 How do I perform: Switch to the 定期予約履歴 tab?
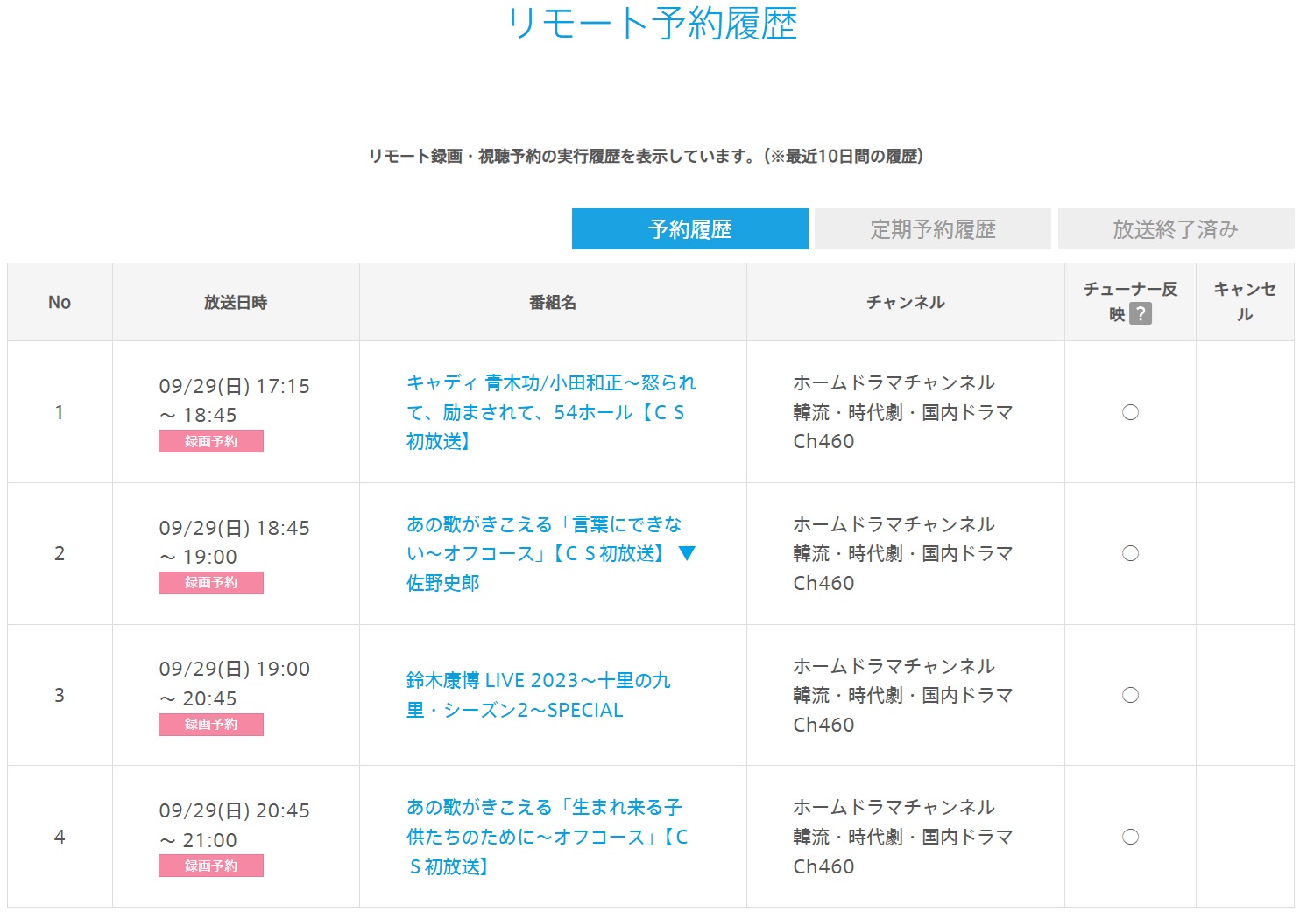click(933, 229)
